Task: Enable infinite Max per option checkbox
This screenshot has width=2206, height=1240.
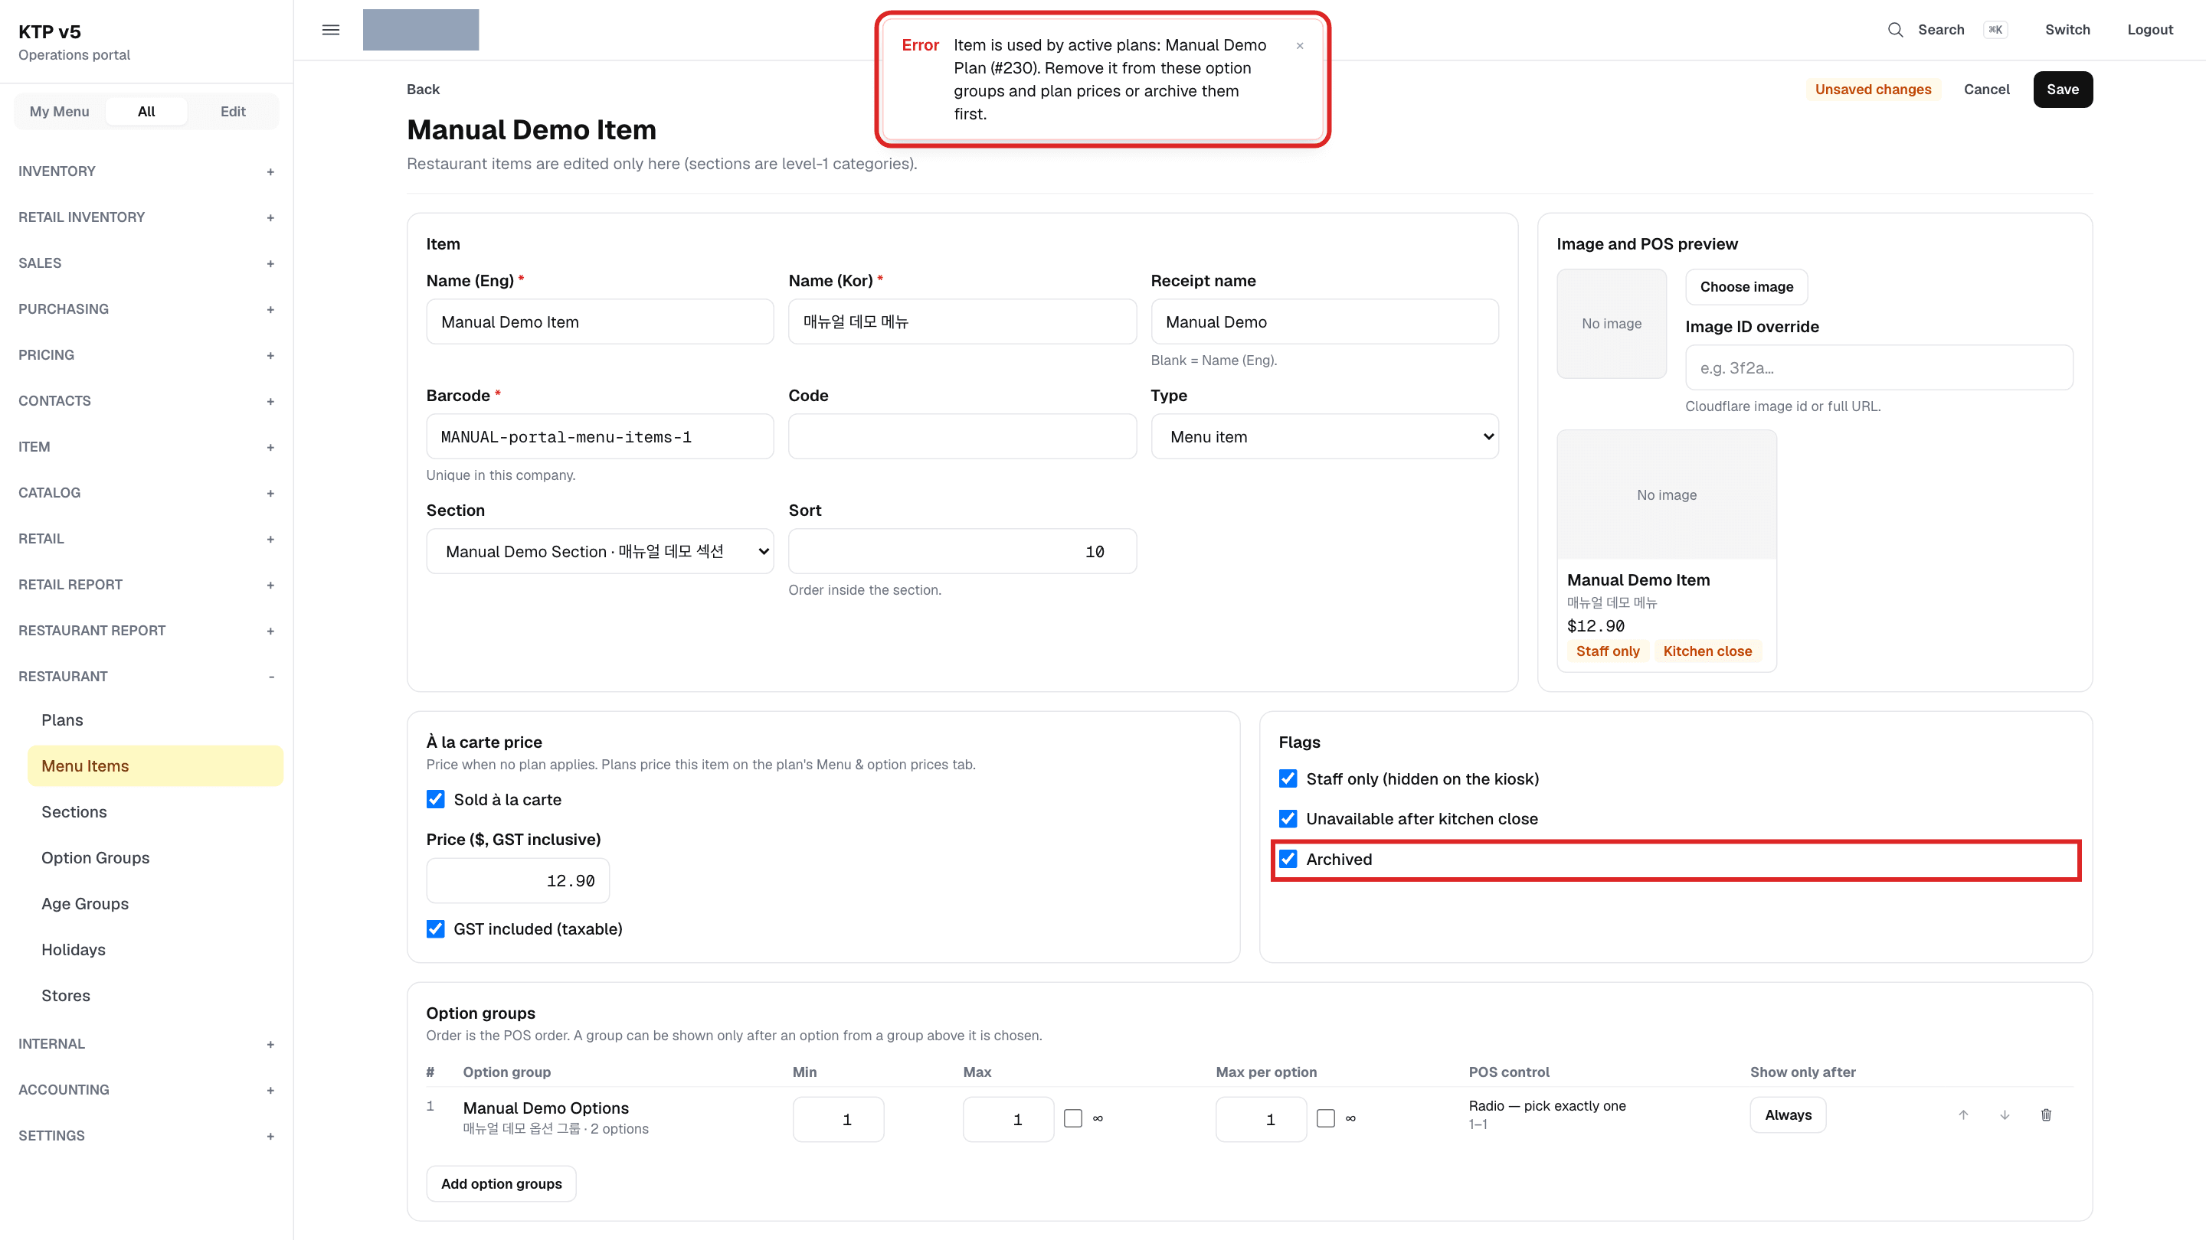Action: click(1326, 1118)
